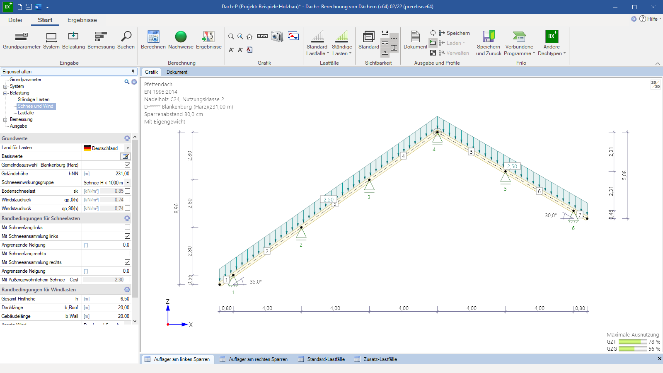
Task: Switch to the Dokument view tab
Action: click(177, 72)
